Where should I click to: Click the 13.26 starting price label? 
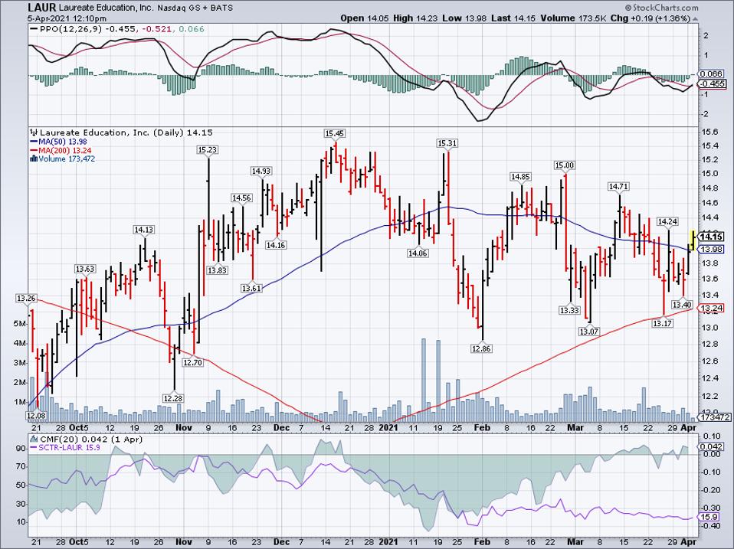(26, 299)
